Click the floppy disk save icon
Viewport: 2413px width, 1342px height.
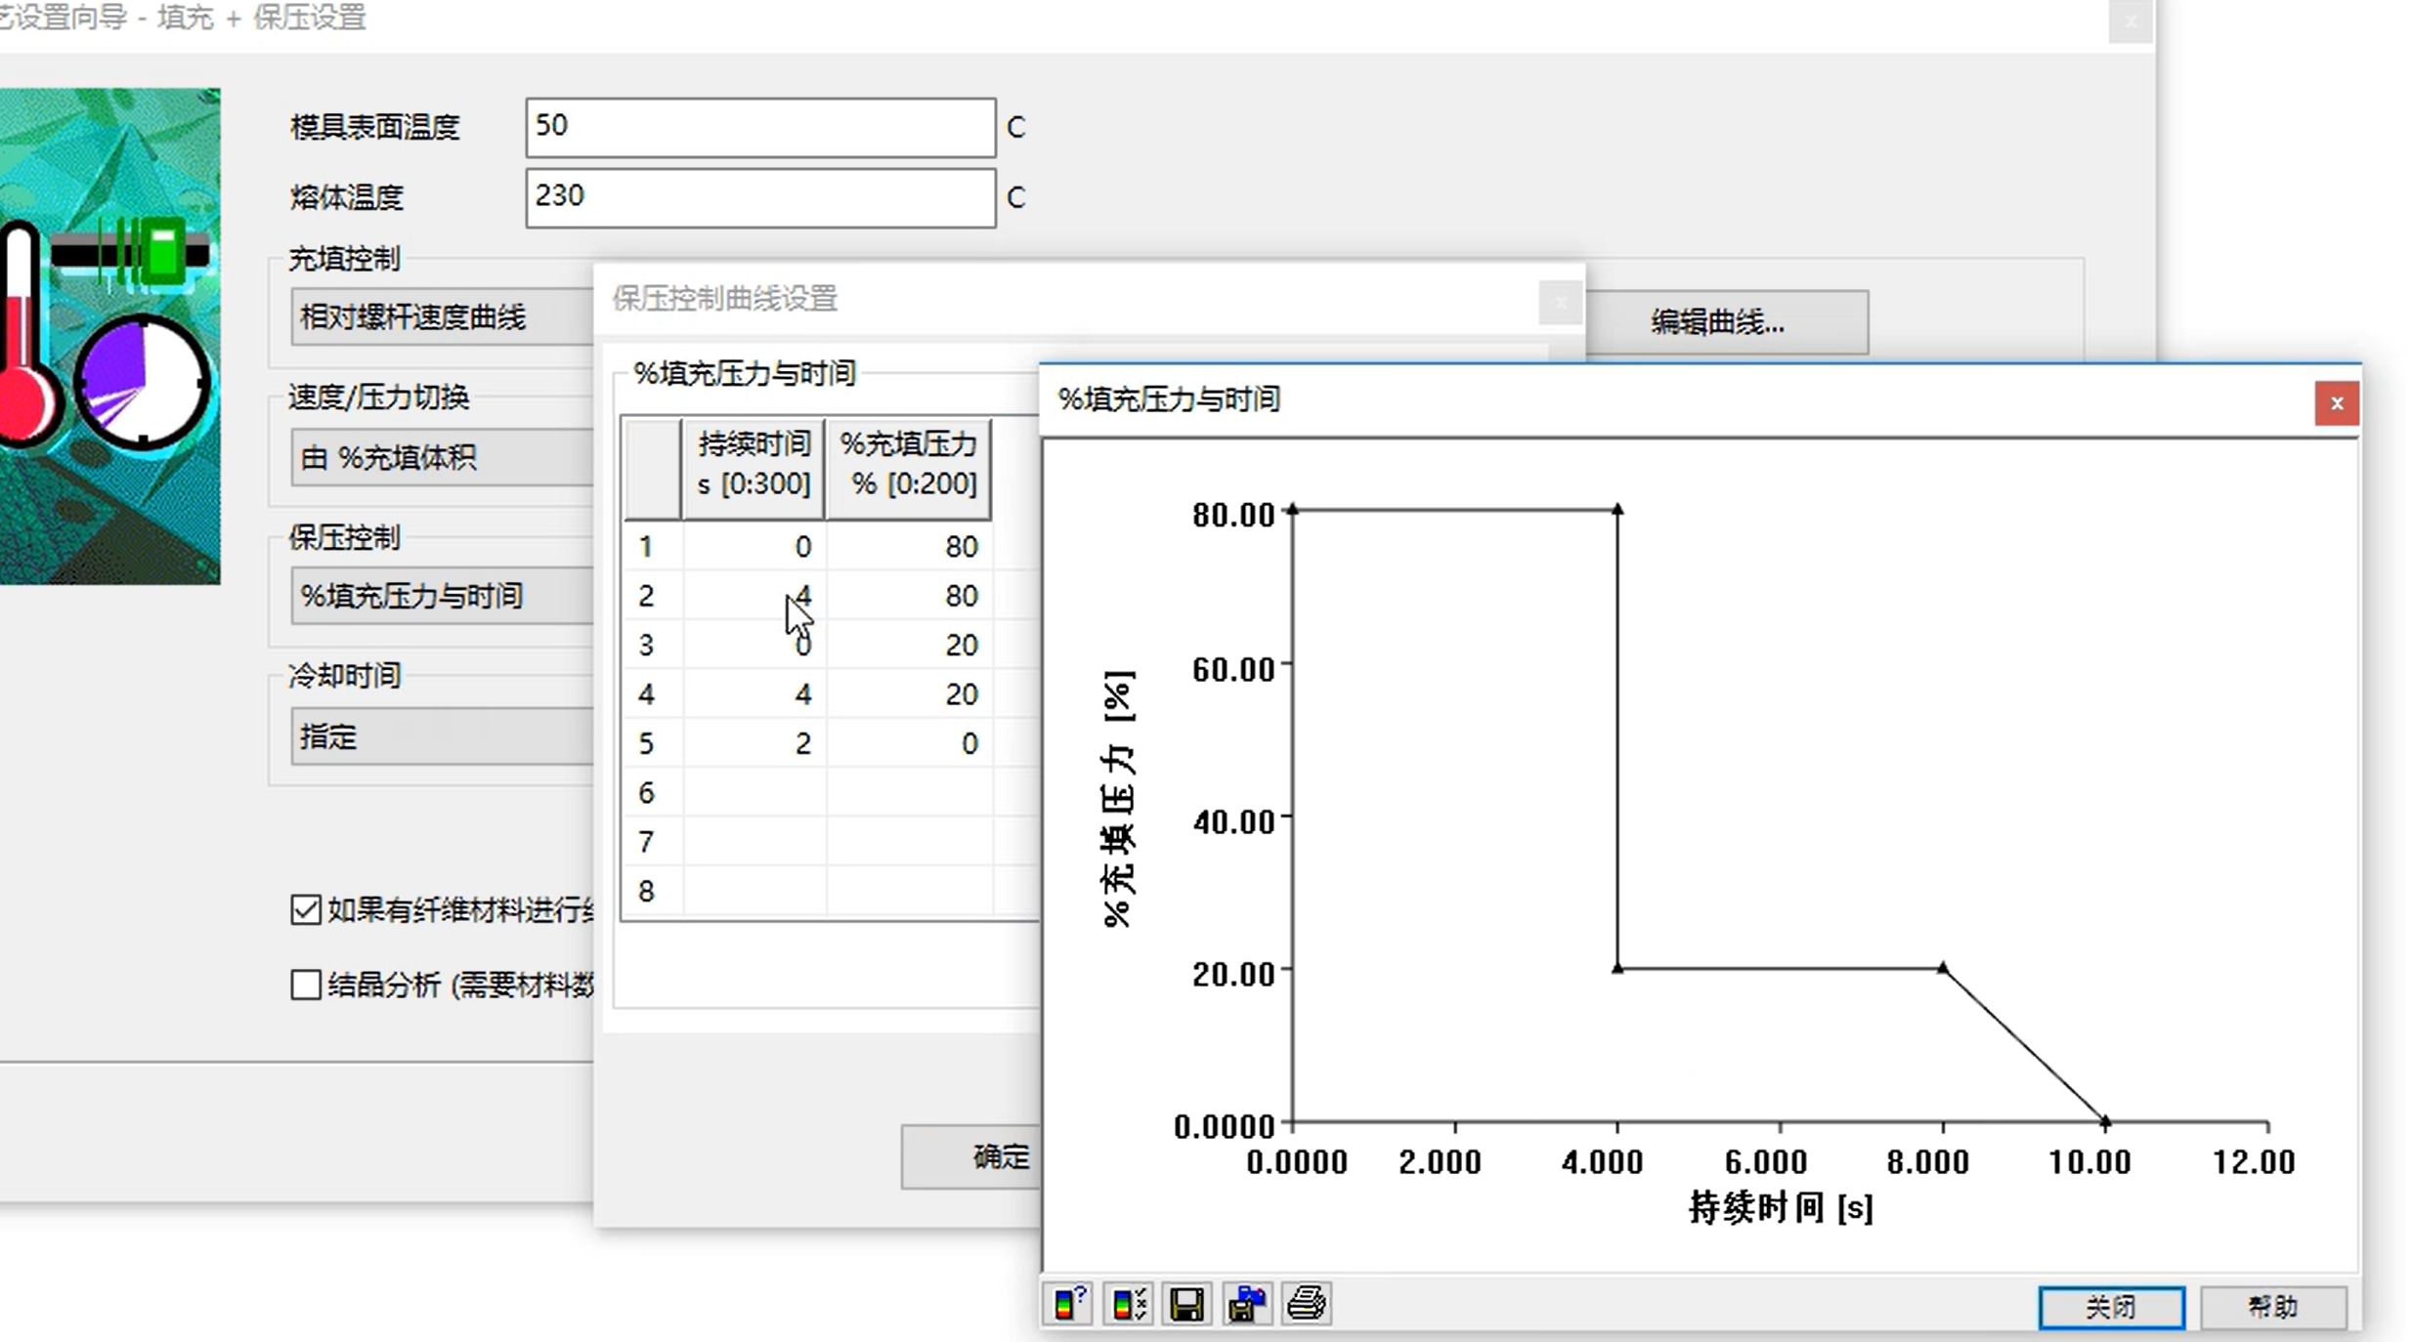[1187, 1304]
